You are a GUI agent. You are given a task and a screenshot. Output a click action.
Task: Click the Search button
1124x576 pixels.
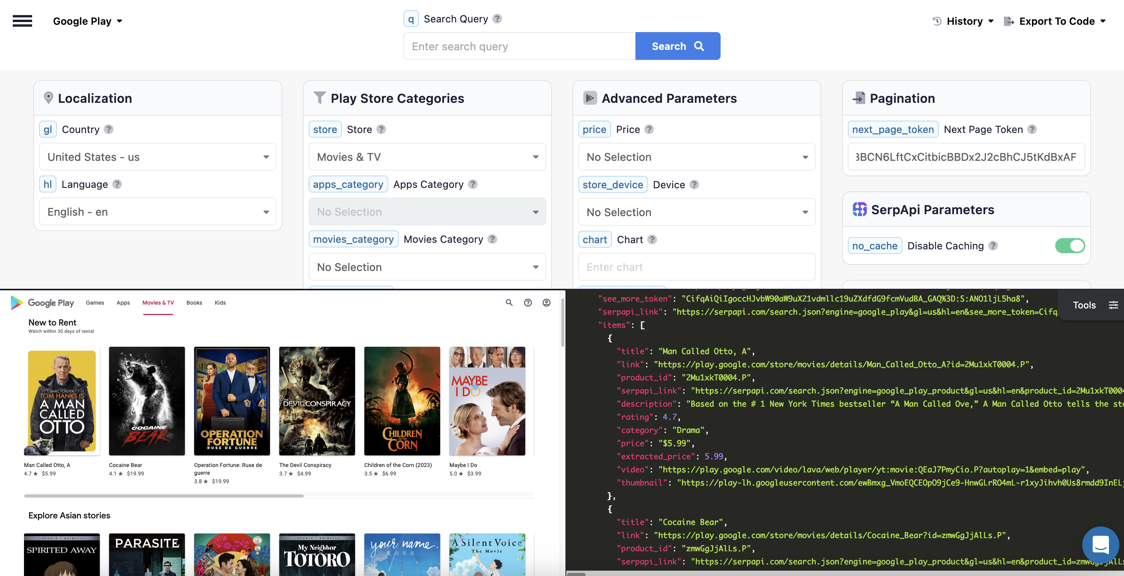[677, 46]
